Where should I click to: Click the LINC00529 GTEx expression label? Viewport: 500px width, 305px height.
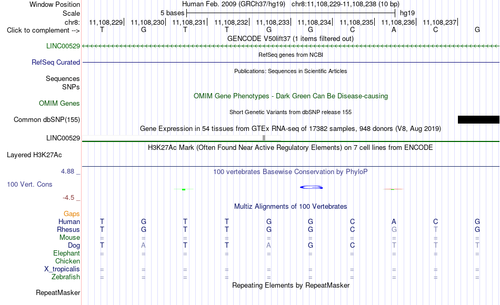pyautogui.click(x=63, y=138)
